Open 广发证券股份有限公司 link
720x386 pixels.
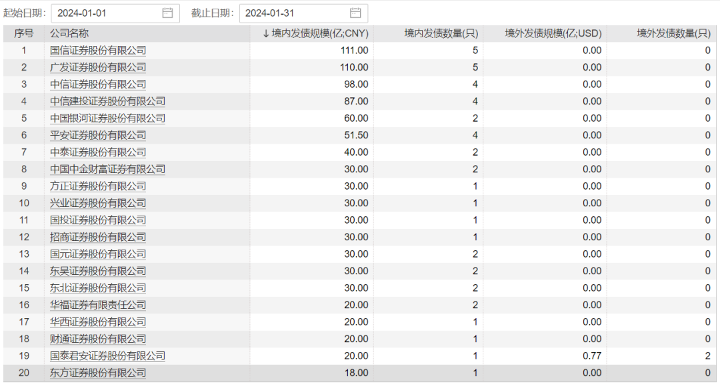point(98,67)
